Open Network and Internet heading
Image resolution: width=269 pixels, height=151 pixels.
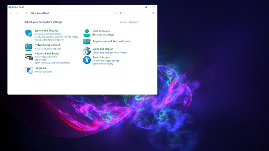click(47, 45)
